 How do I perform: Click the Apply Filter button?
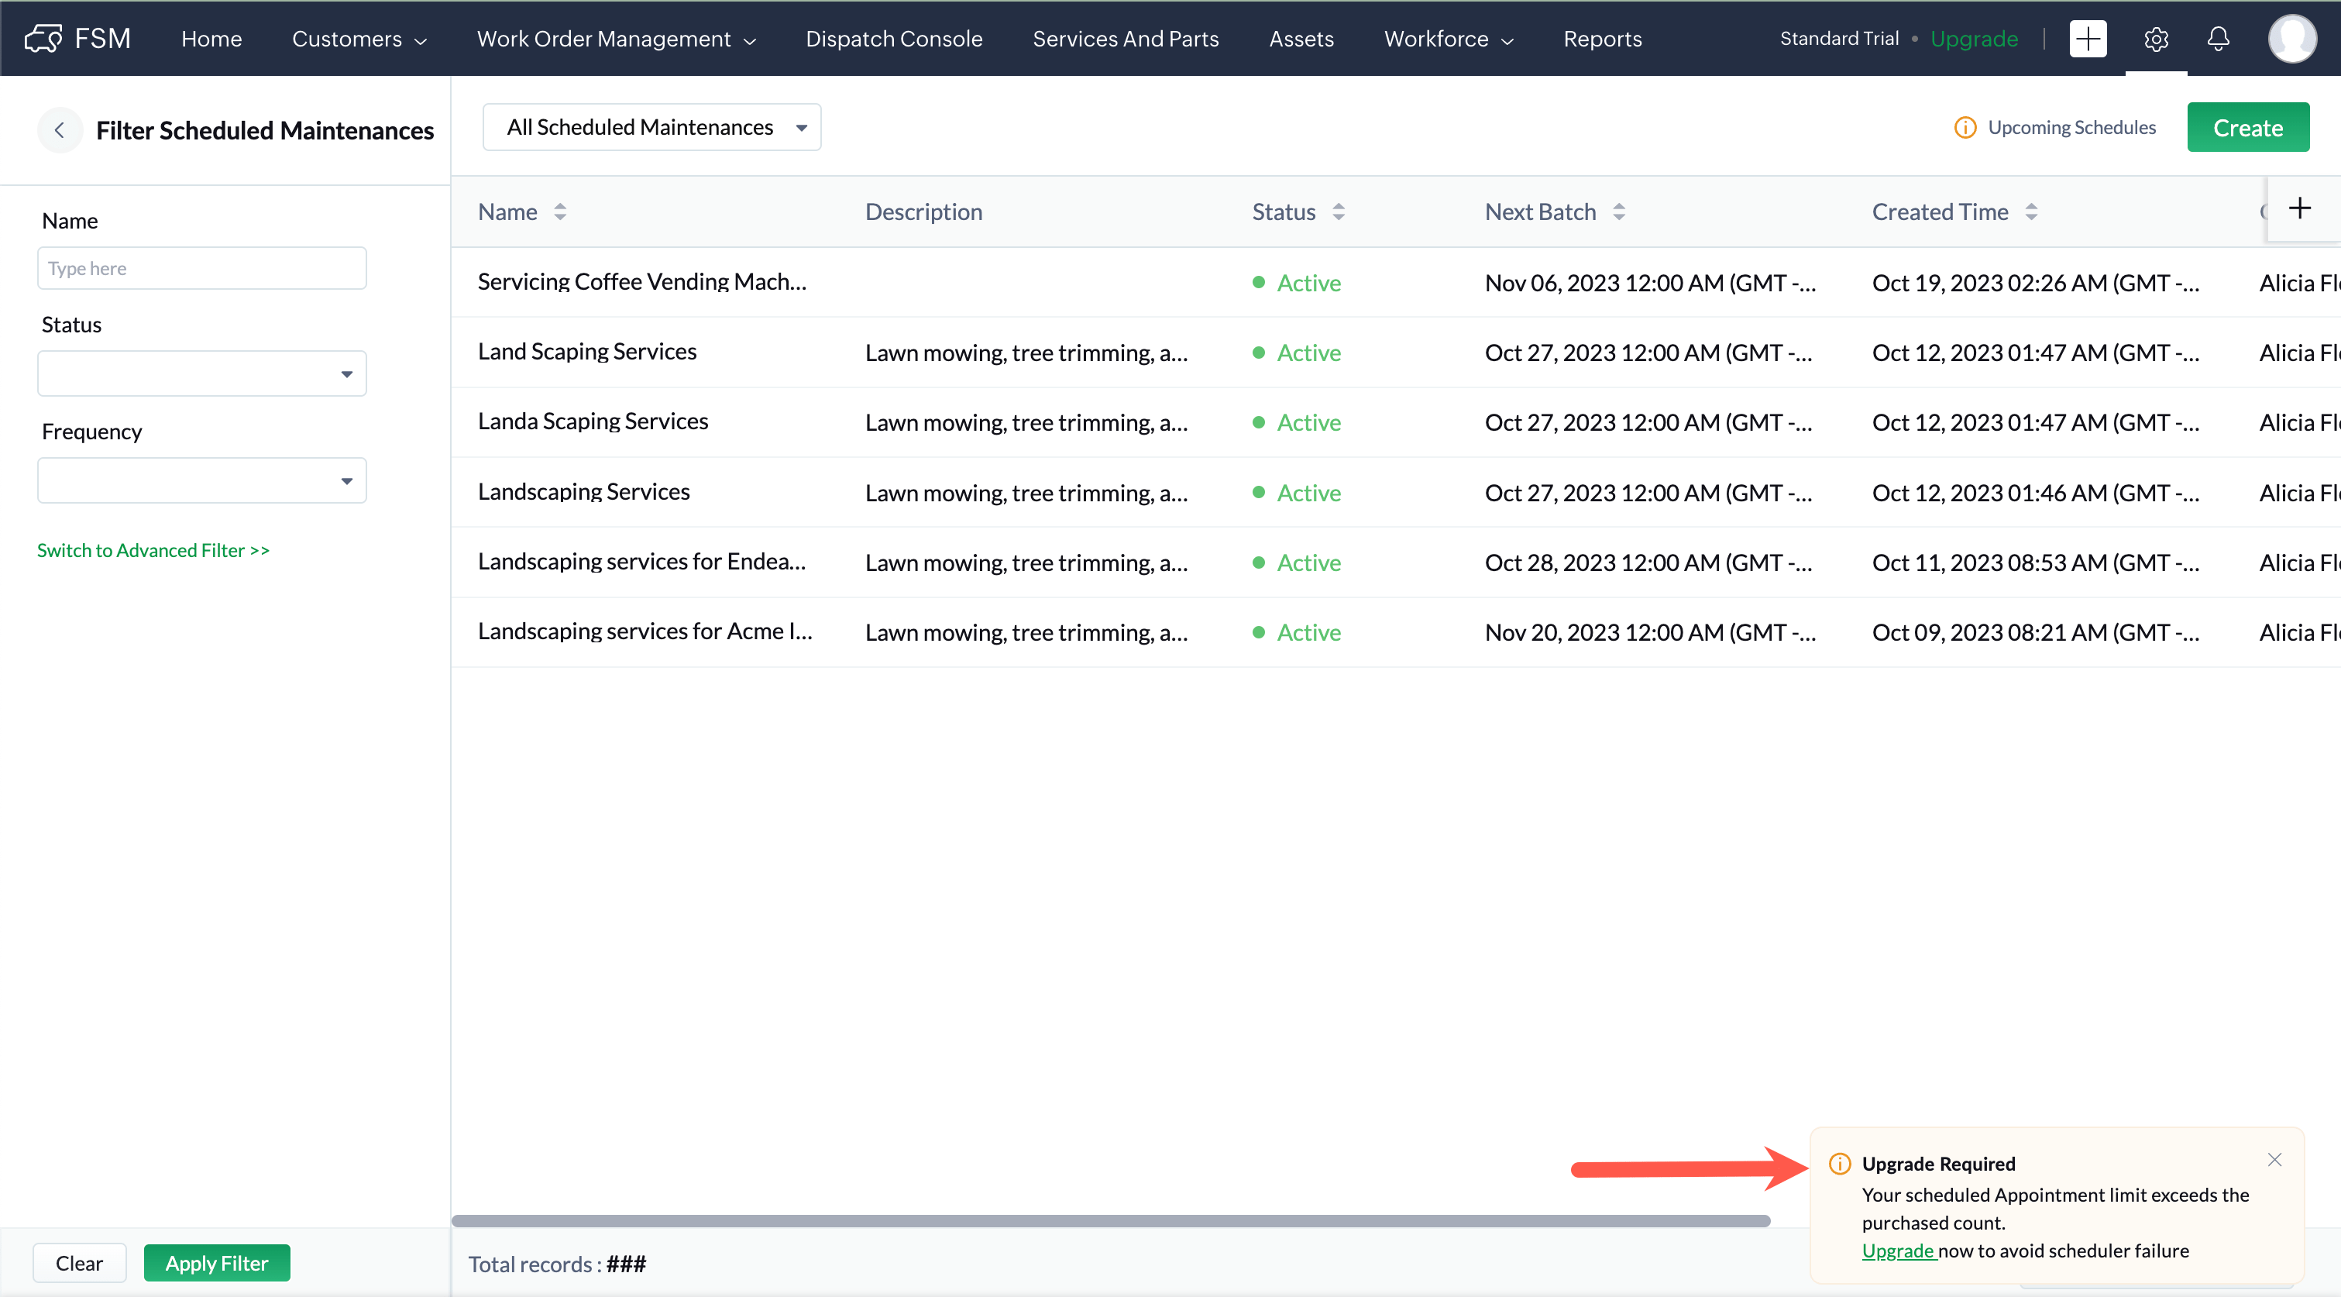tap(216, 1262)
